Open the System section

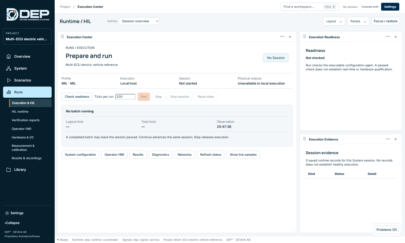(27, 68)
